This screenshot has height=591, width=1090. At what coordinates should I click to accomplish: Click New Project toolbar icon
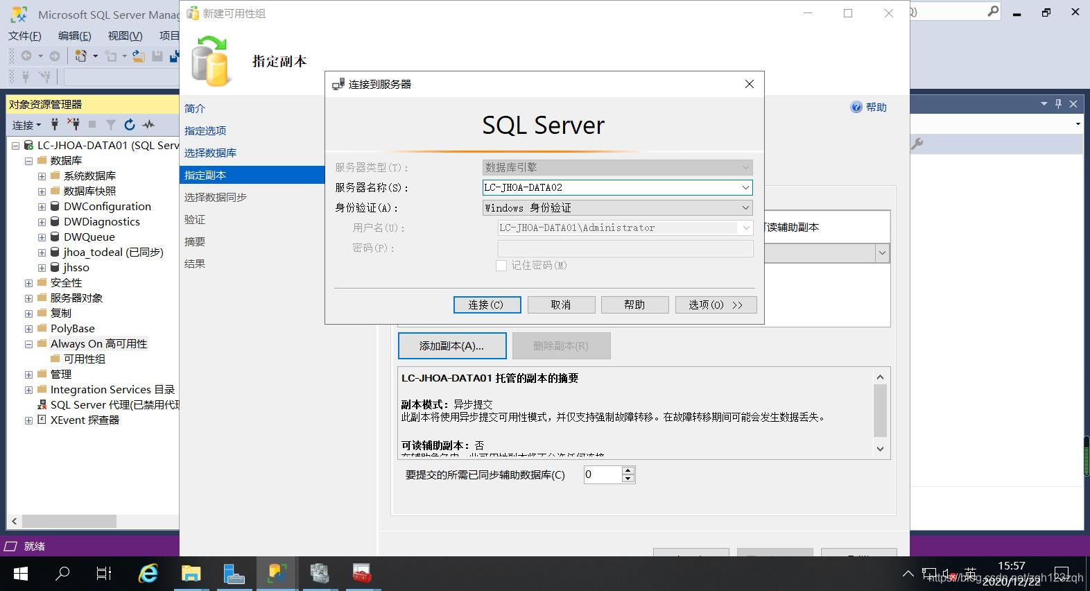(81, 55)
